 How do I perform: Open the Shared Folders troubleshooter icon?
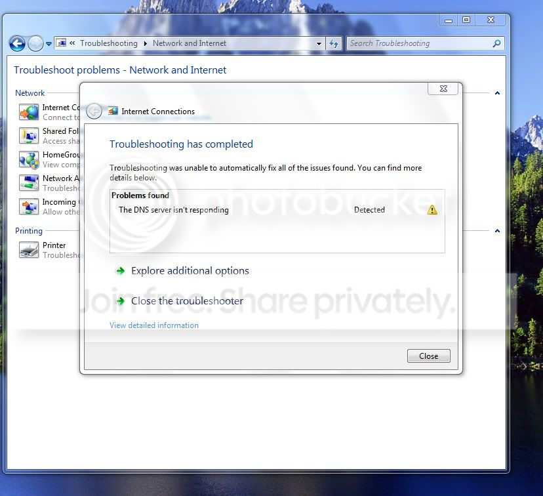(29, 136)
